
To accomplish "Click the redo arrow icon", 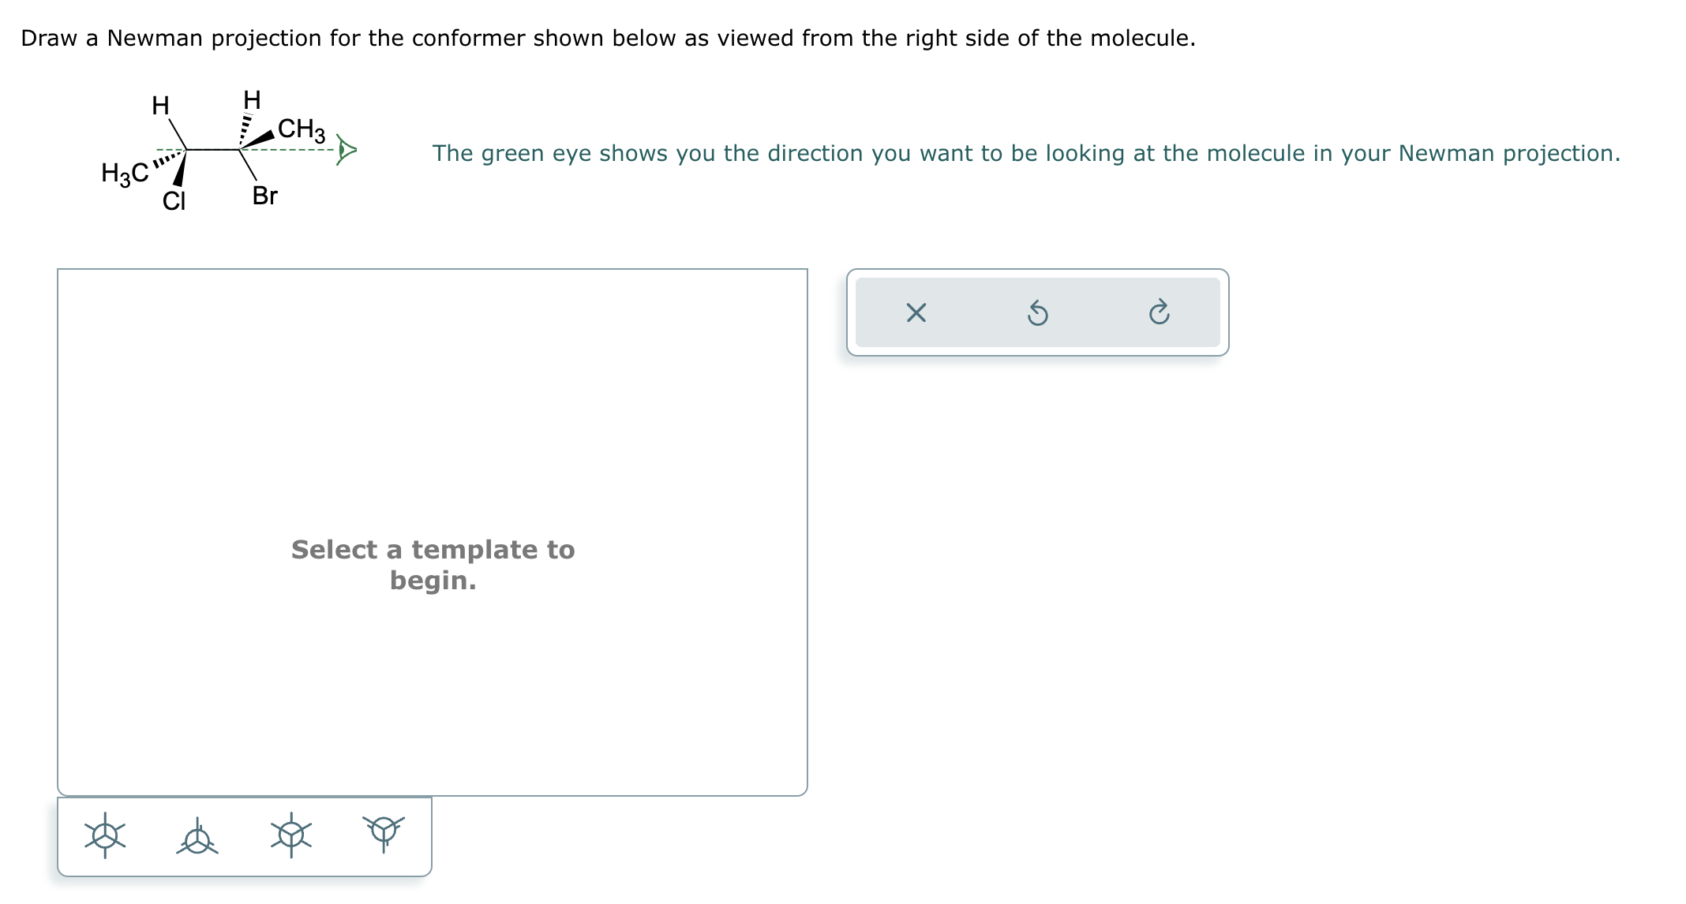I will point(1160,314).
